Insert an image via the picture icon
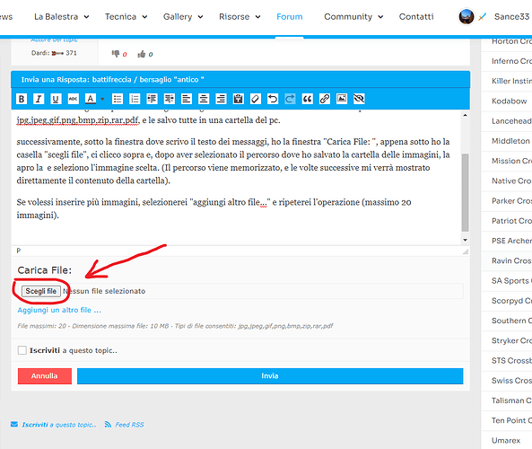This screenshot has width=532, height=449. click(x=342, y=99)
